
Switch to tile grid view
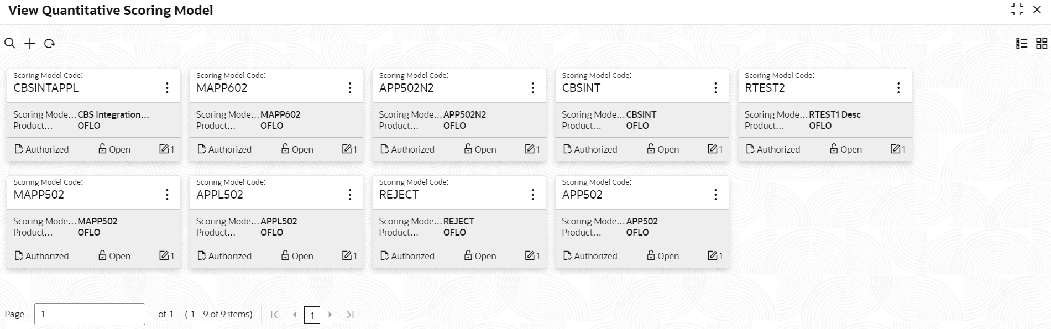[x=1042, y=43]
